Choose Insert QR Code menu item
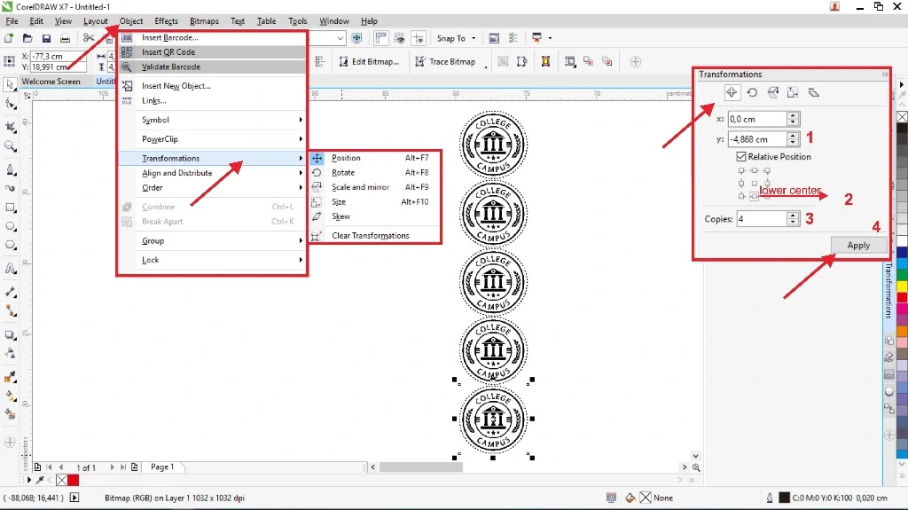Screen dimensions: 908x510 [212, 51]
